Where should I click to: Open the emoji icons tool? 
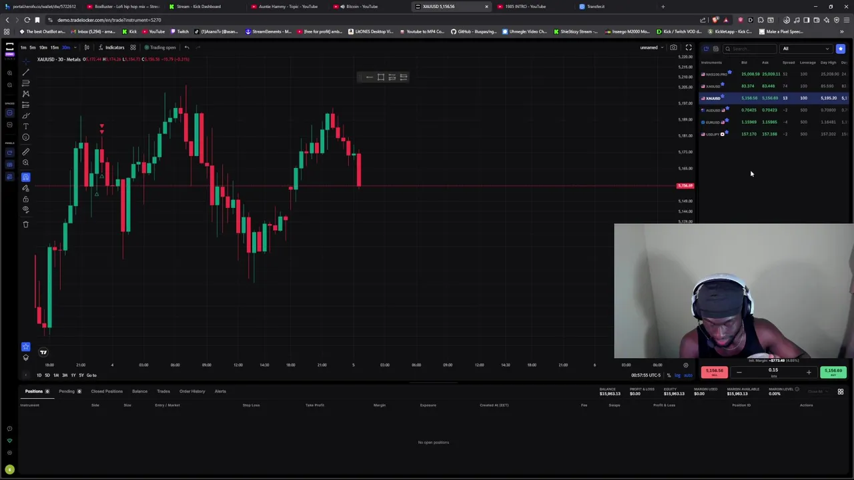coord(25,137)
